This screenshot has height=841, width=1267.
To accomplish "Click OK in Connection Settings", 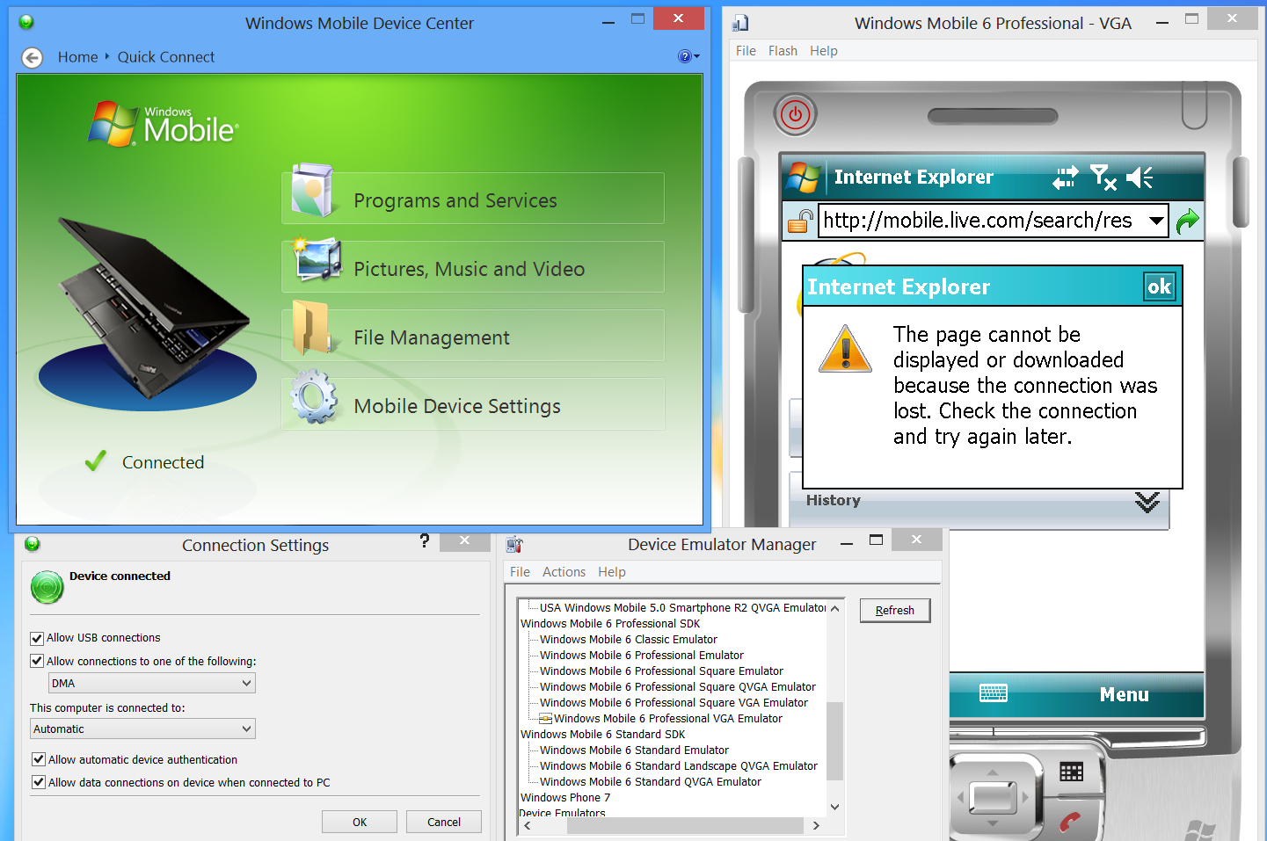I will click(x=360, y=822).
